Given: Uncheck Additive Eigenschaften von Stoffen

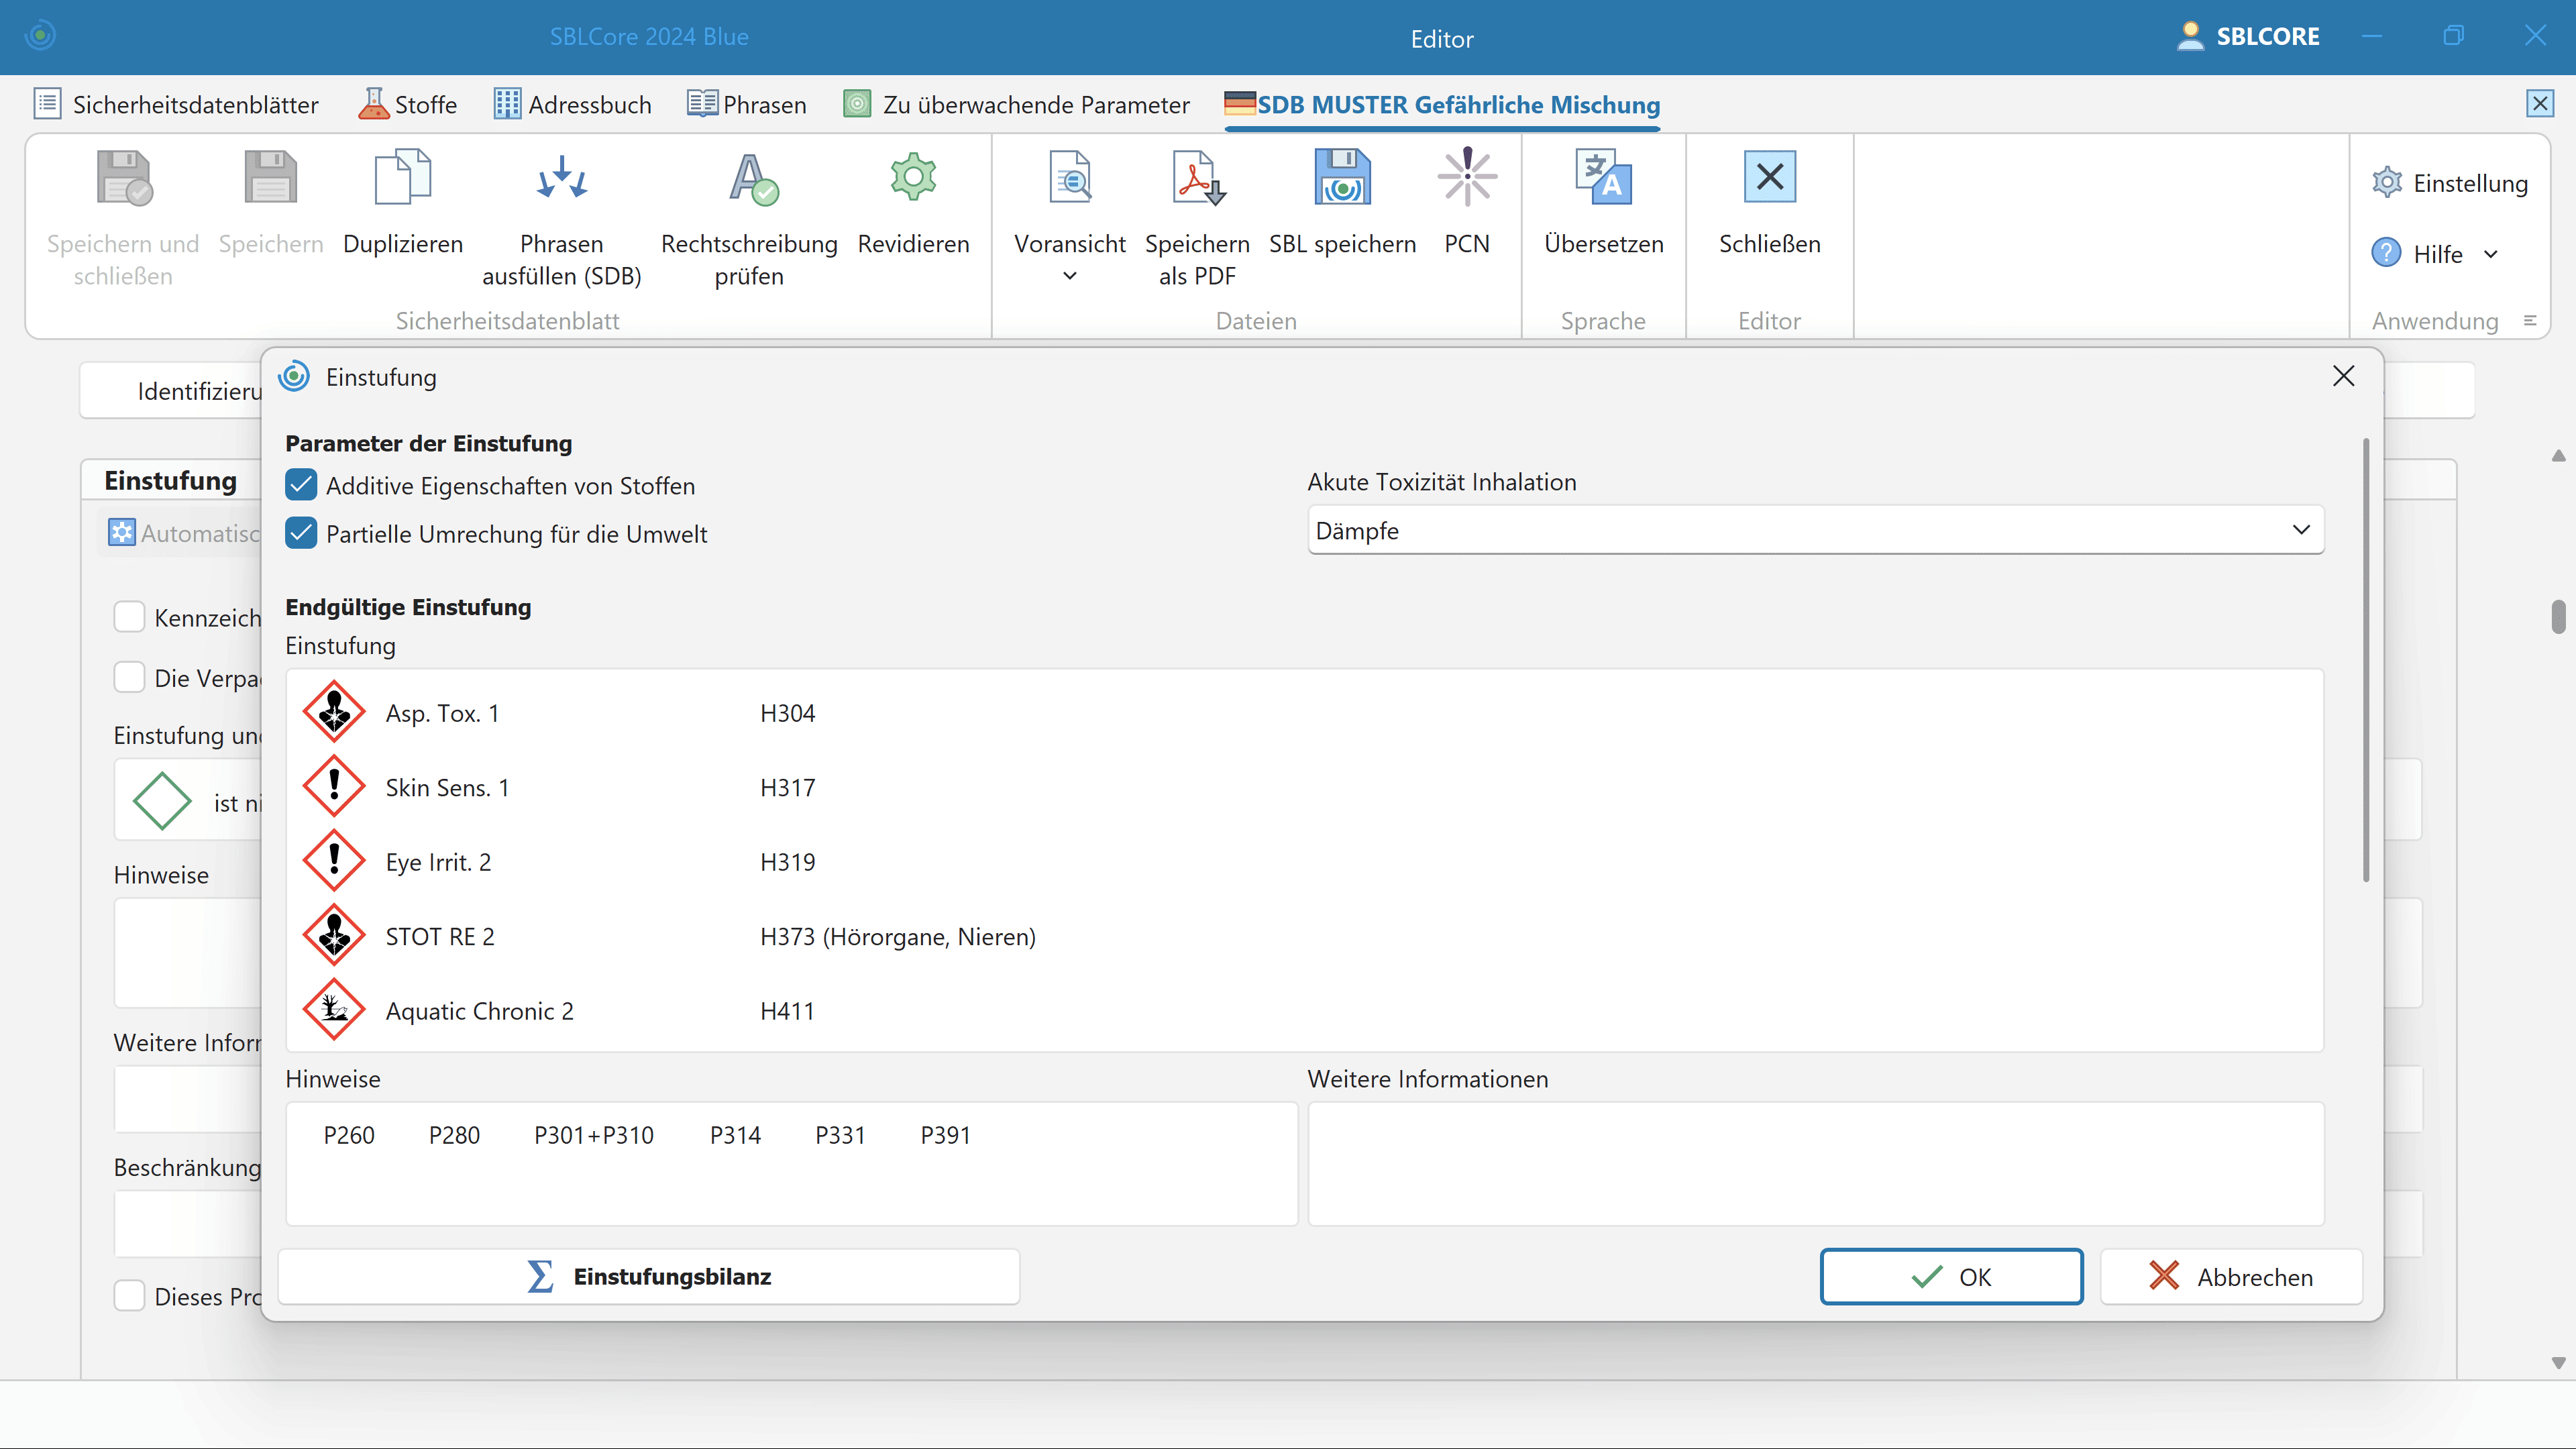Looking at the screenshot, I should tap(301, 486).
